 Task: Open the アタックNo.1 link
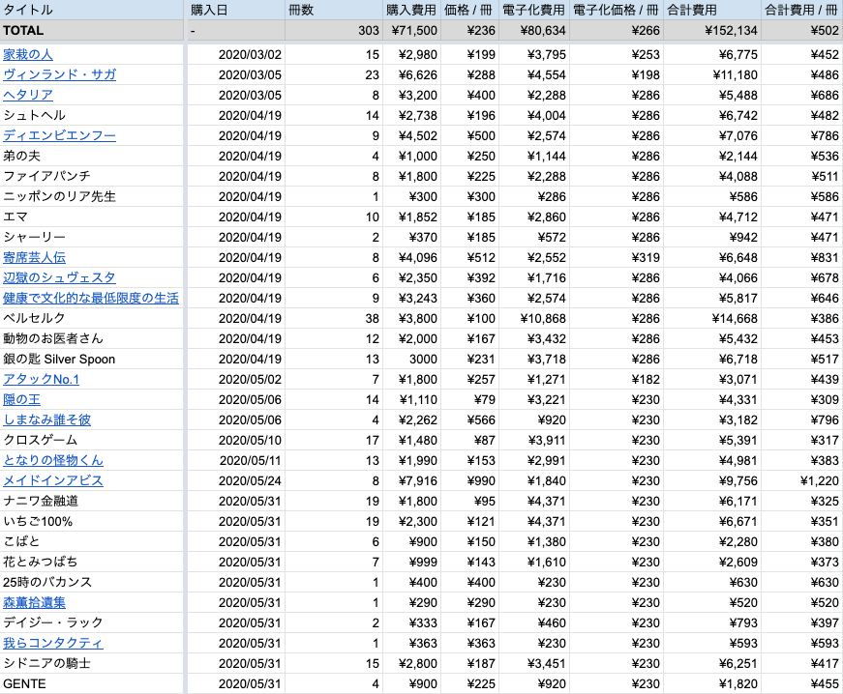(41, 380)
